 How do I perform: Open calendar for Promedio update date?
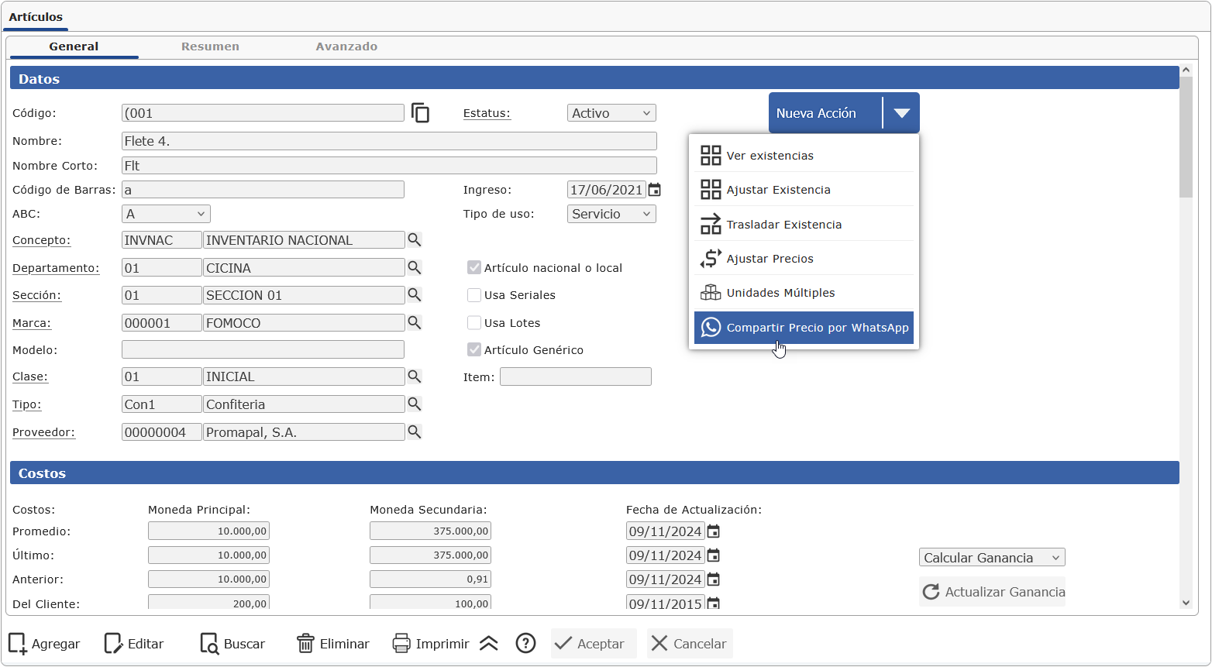point(714,531)
